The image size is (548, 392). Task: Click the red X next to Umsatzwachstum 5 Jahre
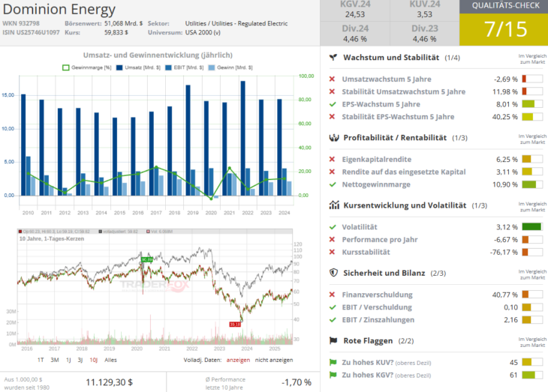coord(333,79)
